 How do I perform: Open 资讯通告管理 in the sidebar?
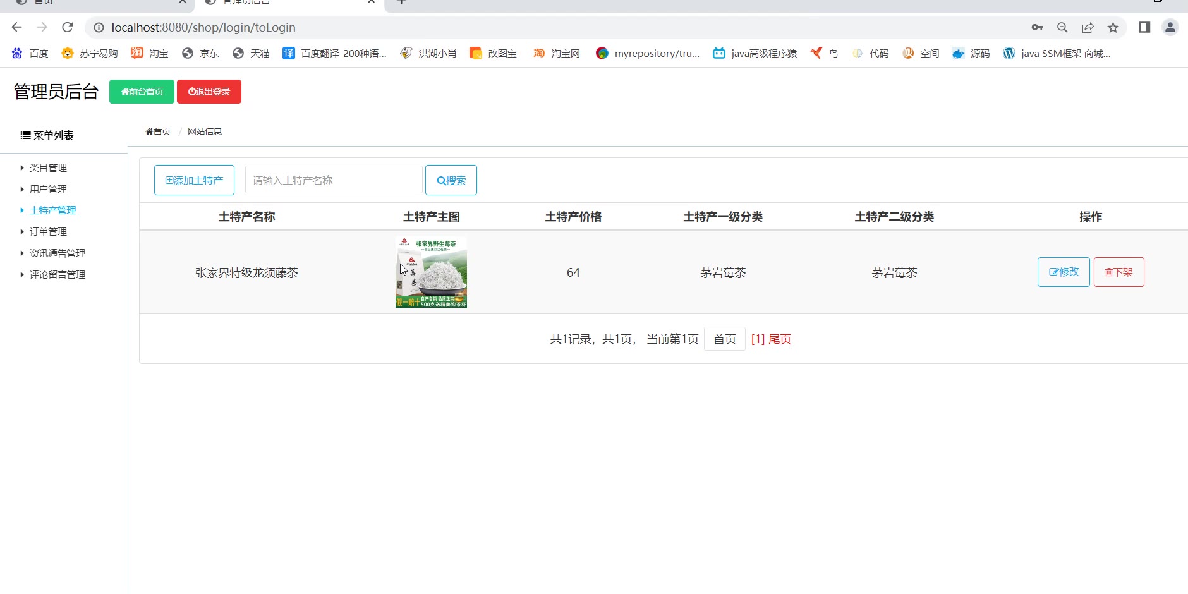click(57, 253)
